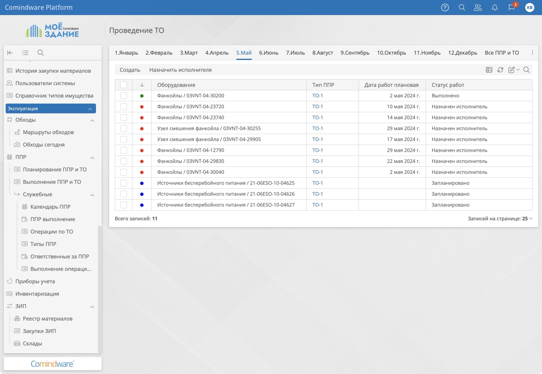Collapse the sidebar navigation panel

(10, 53)
